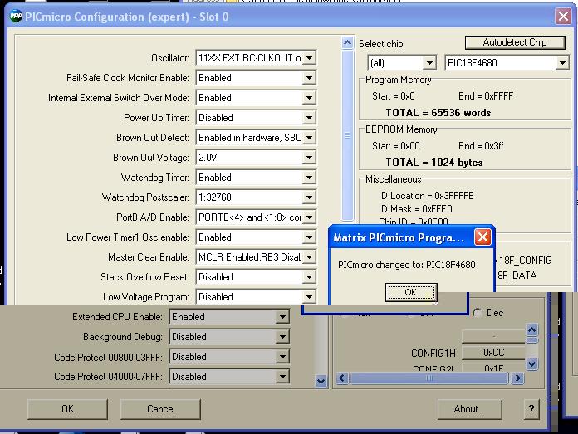
Task: Click the config list horizontal scroll-left arrow
Action: (342, 378)
